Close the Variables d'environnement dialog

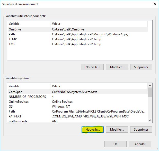click(155, 4)
